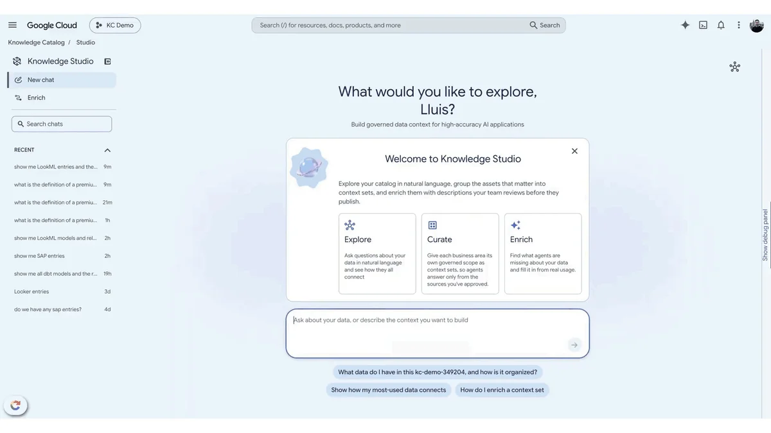Activate the Cloud Shell terminal icon
This screenshot has width=771, height=433.
tap(703, 25)
